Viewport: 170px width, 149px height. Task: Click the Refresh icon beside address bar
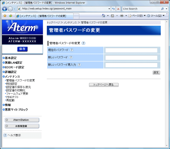113,9
